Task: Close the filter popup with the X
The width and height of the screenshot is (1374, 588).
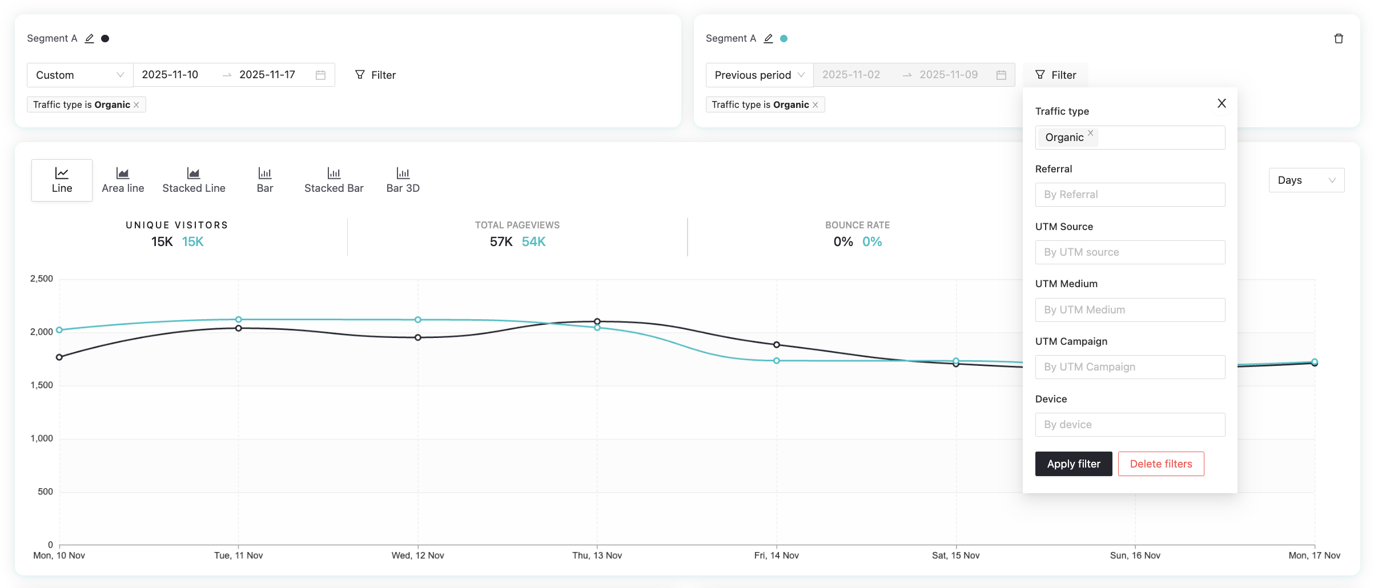Action: 1222,103
